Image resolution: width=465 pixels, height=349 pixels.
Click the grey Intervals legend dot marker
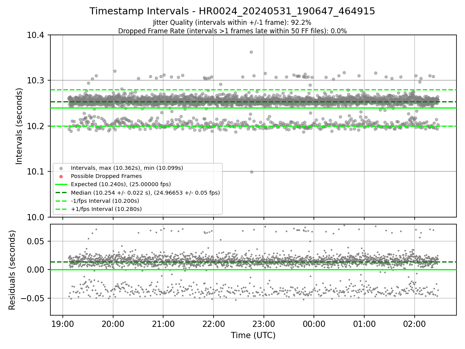[x=61, y=168]
